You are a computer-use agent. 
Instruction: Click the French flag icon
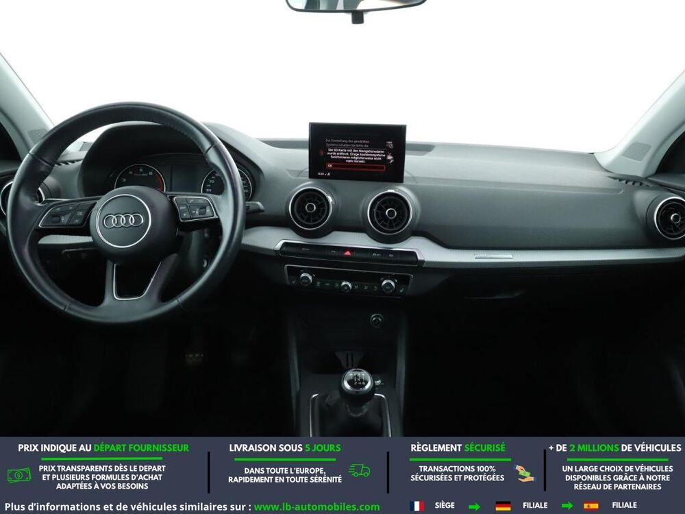(416, 506)
